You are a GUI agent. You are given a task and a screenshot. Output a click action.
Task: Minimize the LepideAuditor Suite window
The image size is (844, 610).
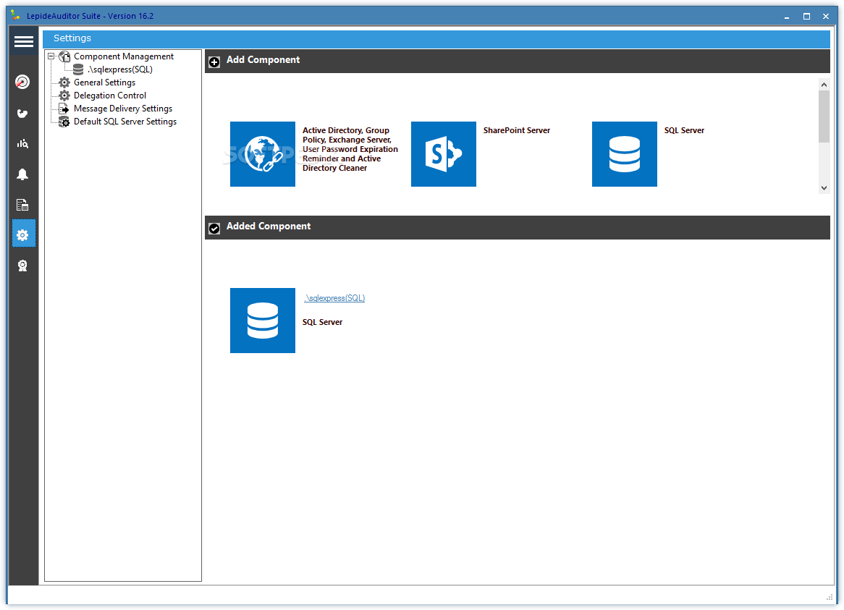787,17
